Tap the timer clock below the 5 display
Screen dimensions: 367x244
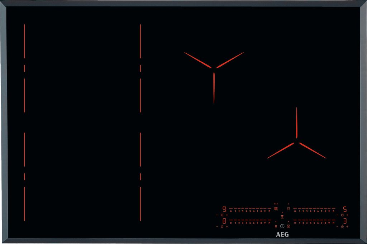click(x=342, y=215)
